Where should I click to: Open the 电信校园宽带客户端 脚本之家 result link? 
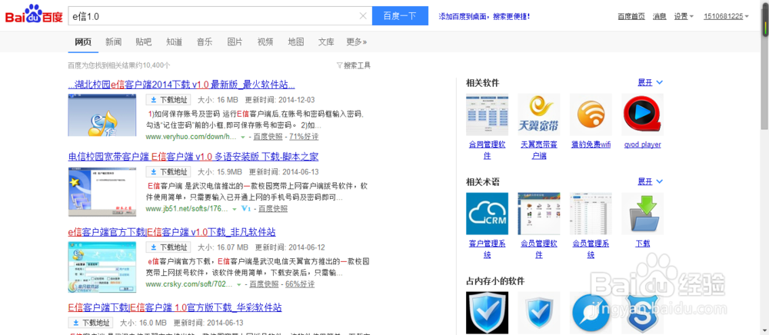193,157
